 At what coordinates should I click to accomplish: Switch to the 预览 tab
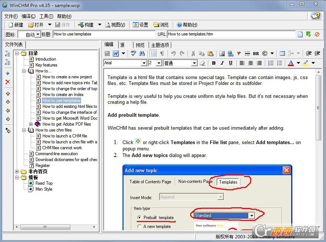[x=140, y=45]
